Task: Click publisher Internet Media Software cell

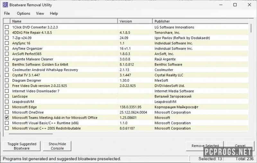Action: tap(174, 91)
